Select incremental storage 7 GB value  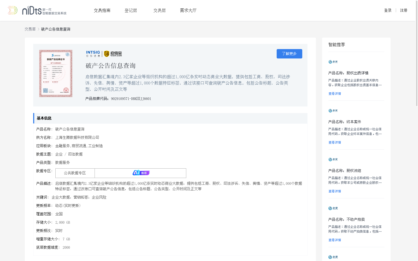66,239
